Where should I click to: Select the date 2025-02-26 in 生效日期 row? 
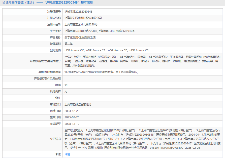(72, 117)
